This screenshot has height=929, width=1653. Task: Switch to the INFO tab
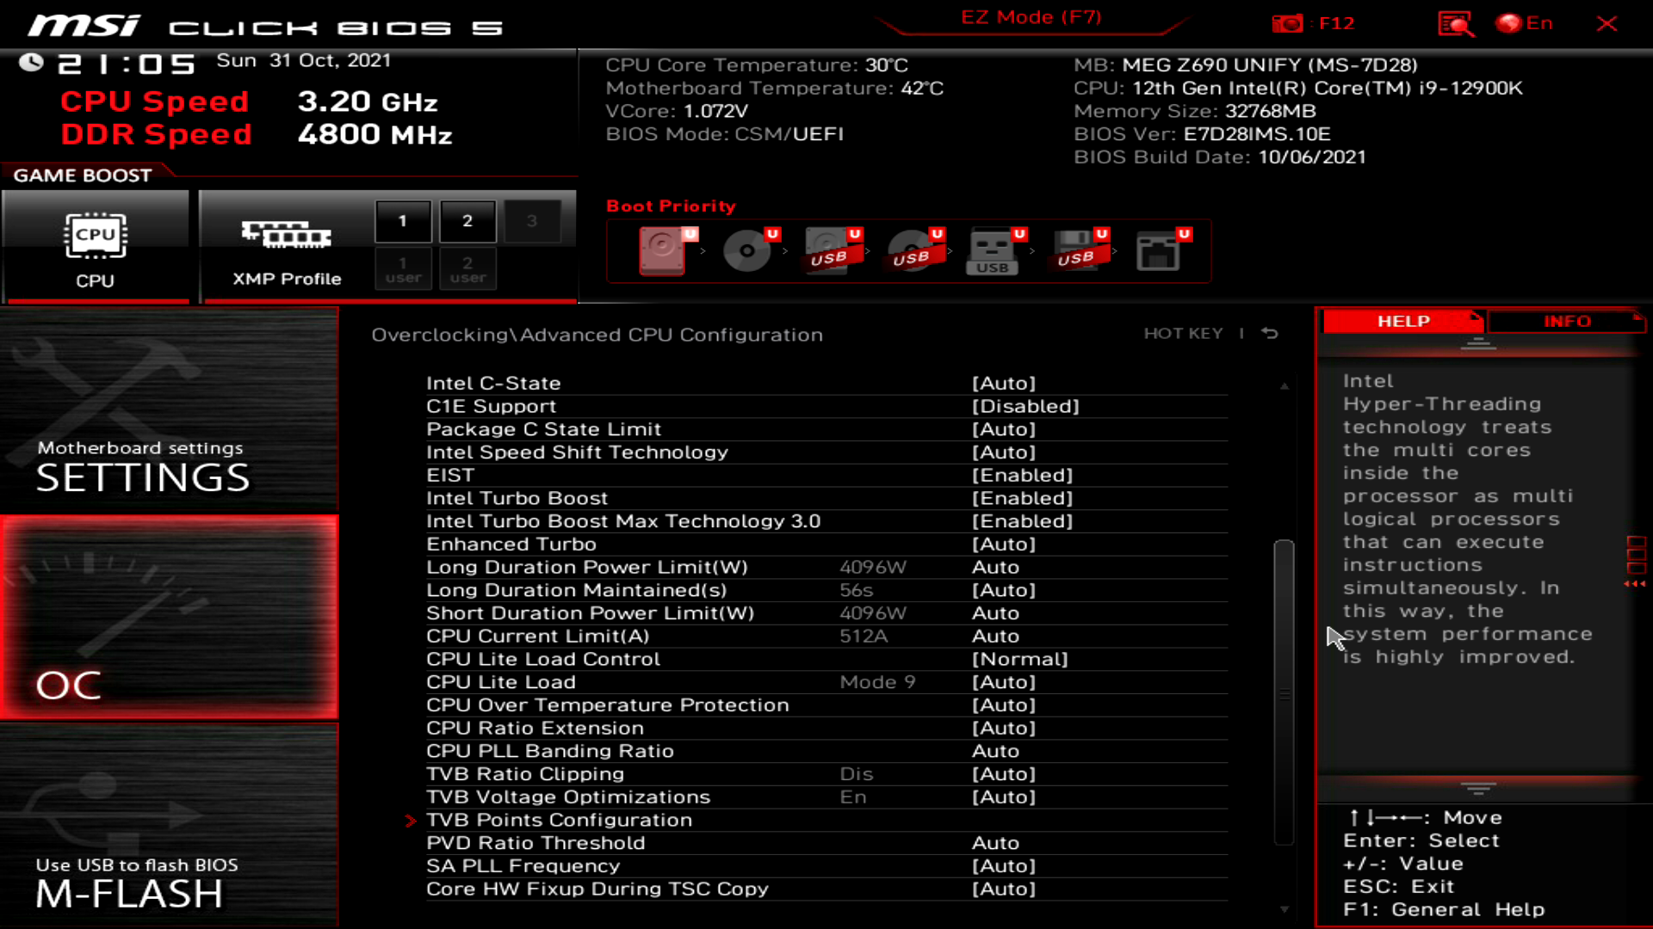click(x=1566, y=321)
